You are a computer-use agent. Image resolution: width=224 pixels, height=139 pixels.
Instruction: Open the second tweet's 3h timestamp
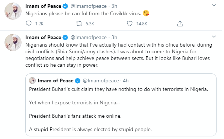click(x=114, y=38)
